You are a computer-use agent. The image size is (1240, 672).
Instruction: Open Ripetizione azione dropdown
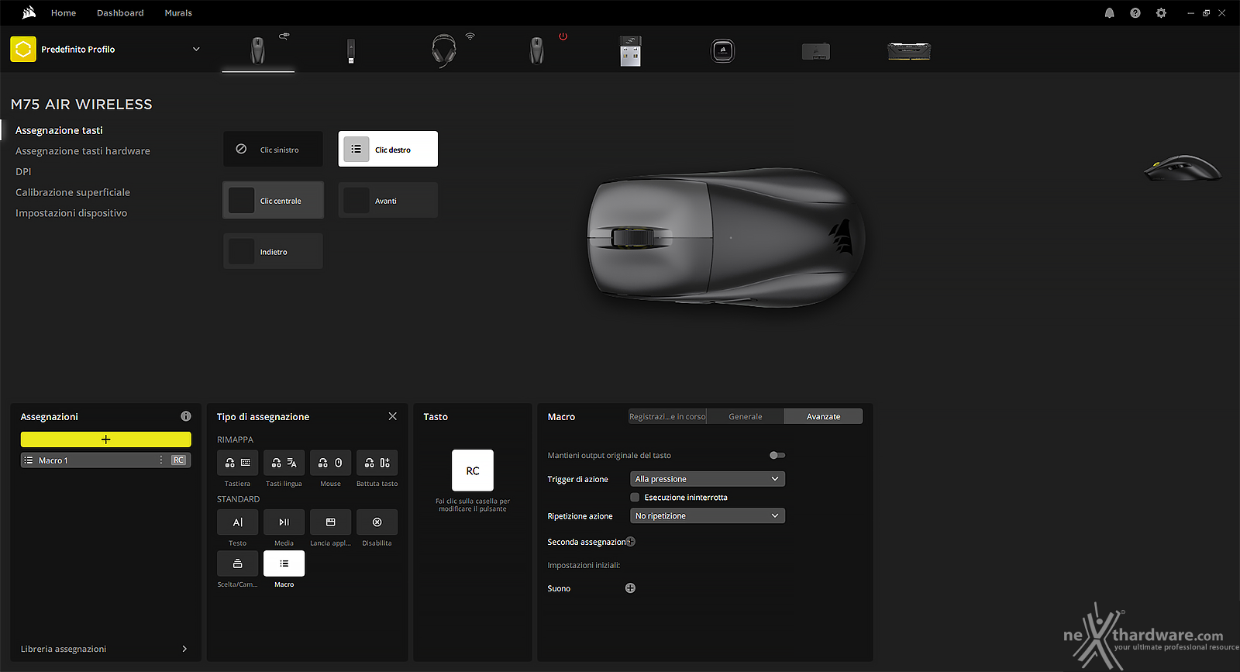click(x=708, y=516)
